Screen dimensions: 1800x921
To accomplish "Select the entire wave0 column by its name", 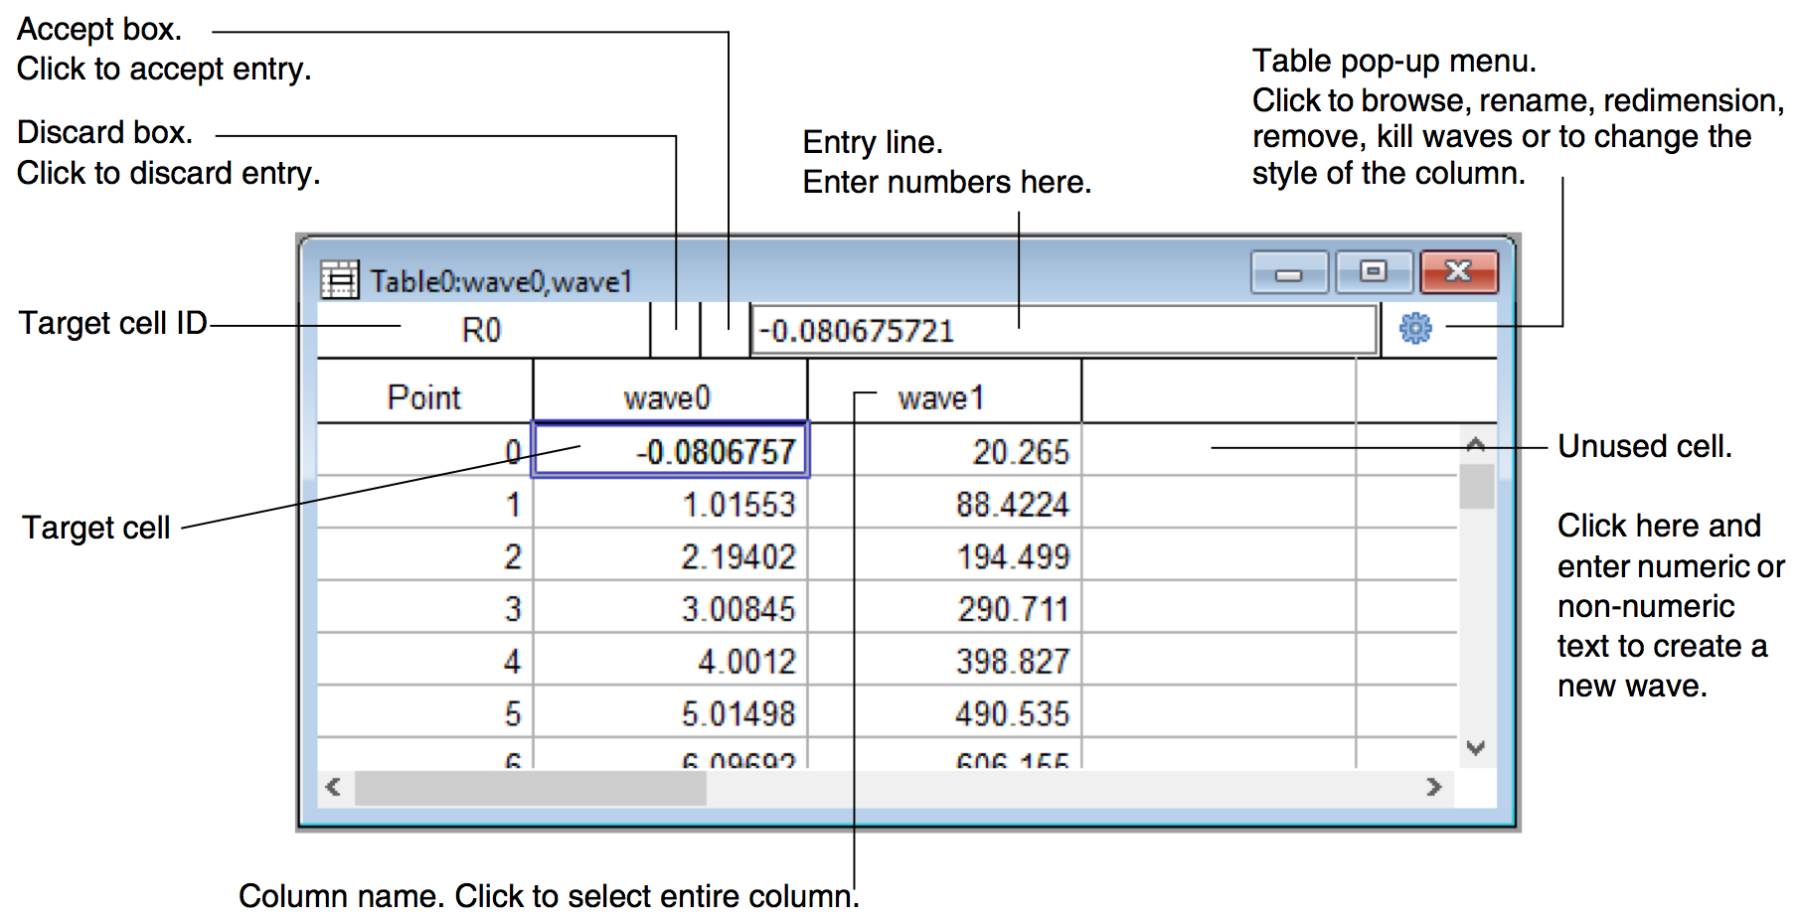I will 668,397.
